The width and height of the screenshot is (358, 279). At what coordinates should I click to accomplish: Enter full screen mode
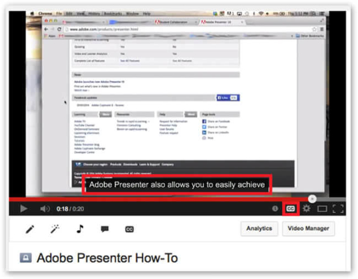[x=338, y=209]
